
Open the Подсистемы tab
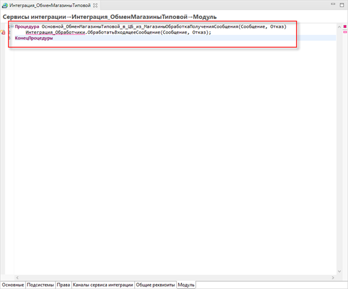pos(41,285)
